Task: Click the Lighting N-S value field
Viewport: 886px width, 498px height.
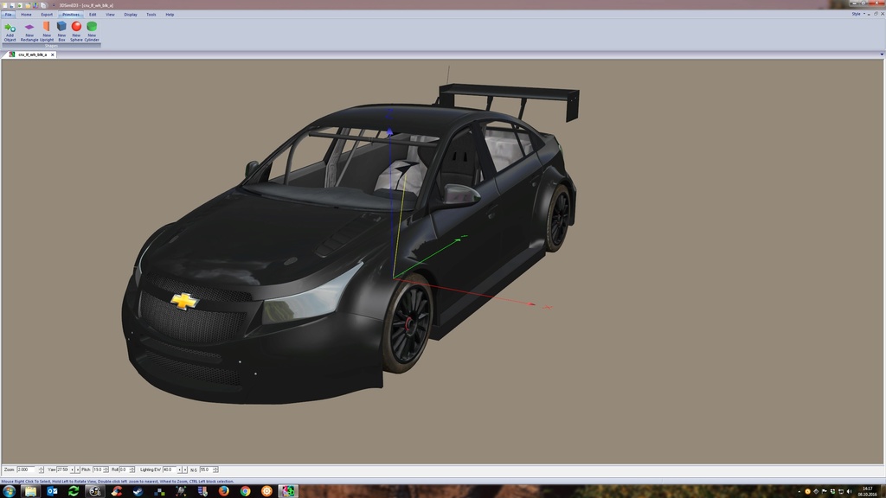Action: tap(206, 469)
